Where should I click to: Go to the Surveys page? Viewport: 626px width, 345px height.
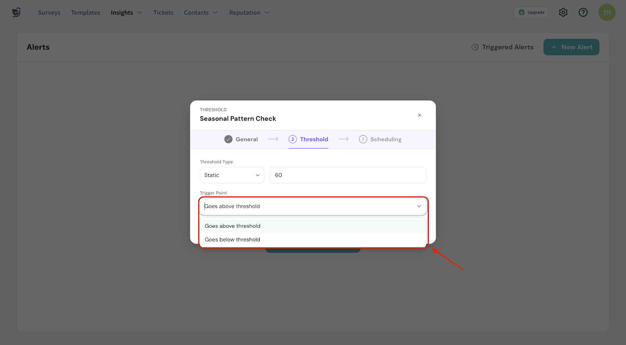[49, 13]
